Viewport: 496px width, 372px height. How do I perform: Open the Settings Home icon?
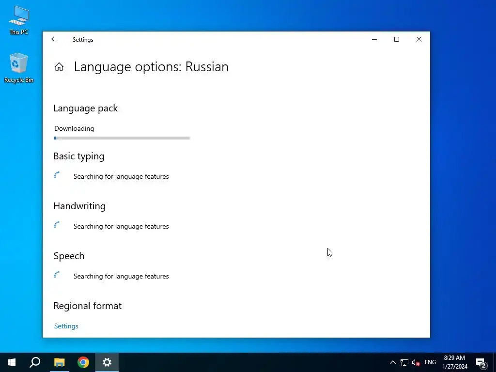(59, 67)
